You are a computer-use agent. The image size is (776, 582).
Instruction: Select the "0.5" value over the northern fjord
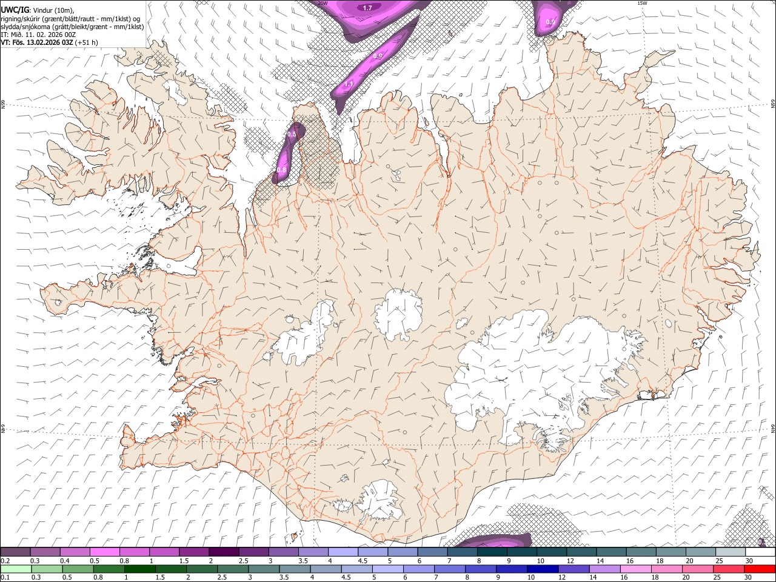(292, 134)
